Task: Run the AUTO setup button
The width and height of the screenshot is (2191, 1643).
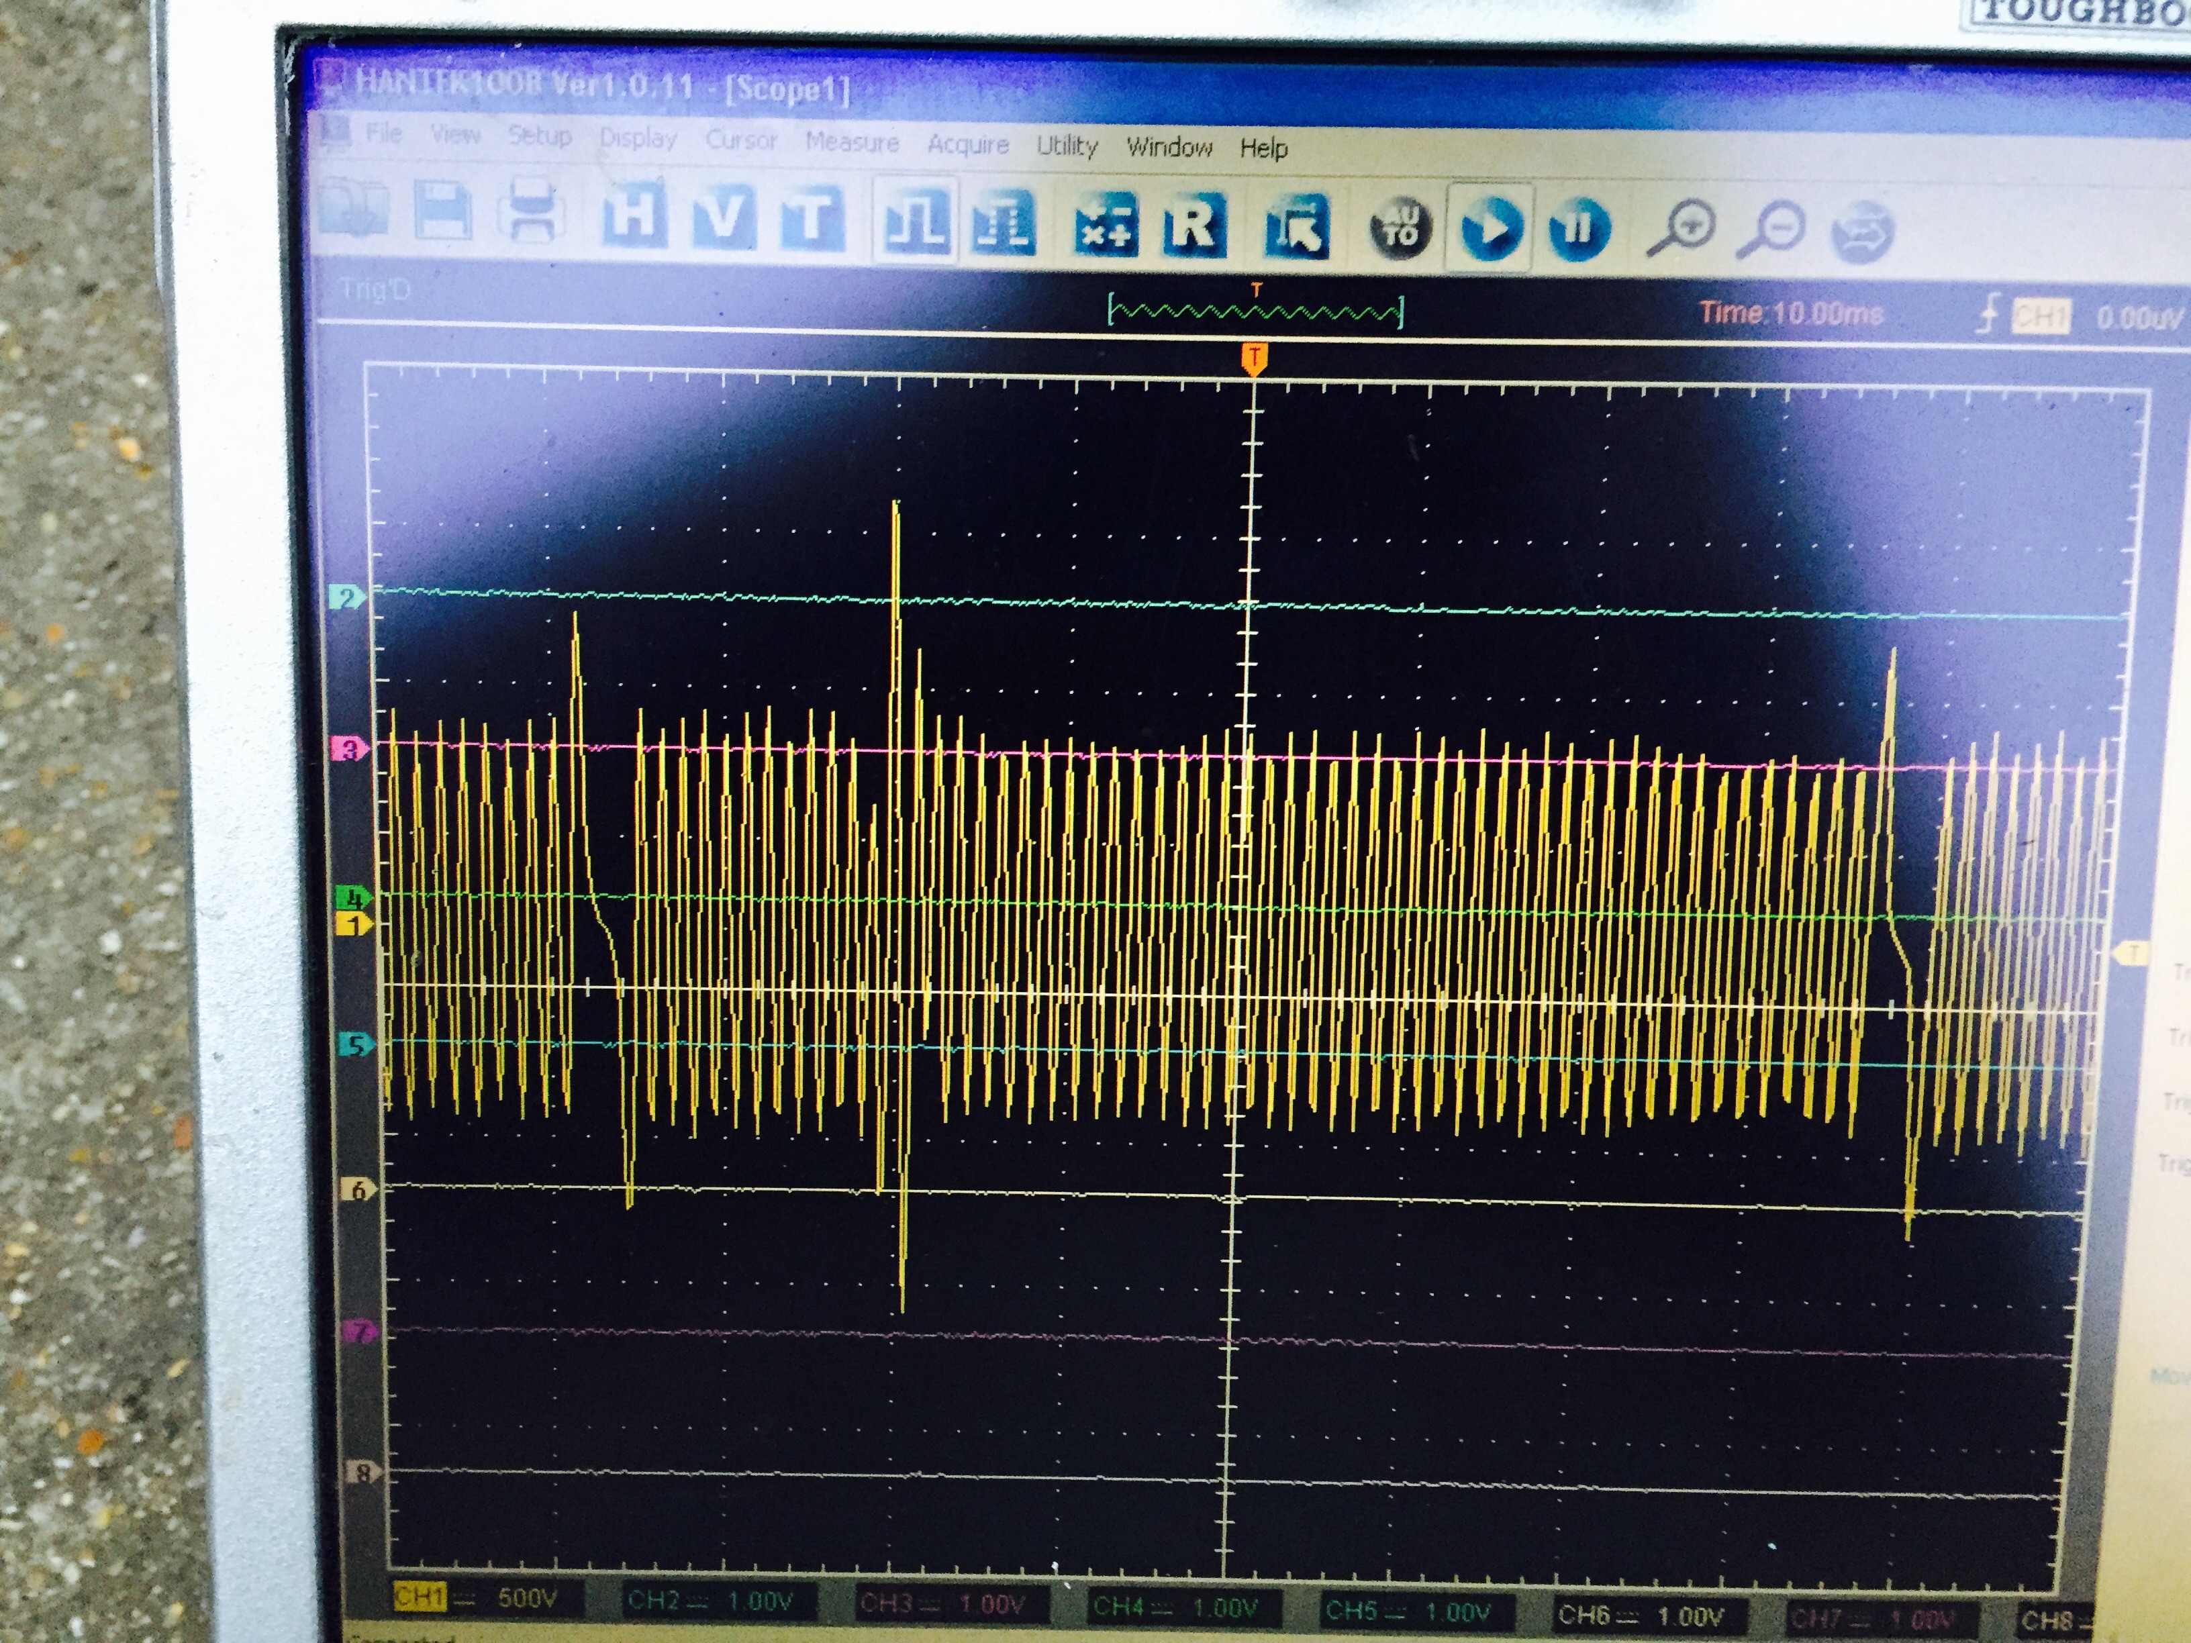Action: 1399,229
